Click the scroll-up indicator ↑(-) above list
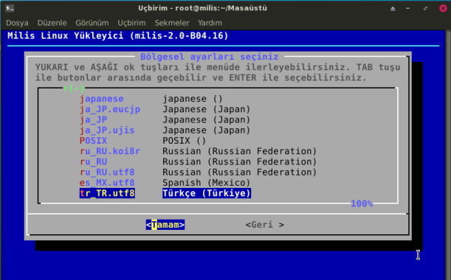Screen dimensions: 451x280 (x=74, y=88)
